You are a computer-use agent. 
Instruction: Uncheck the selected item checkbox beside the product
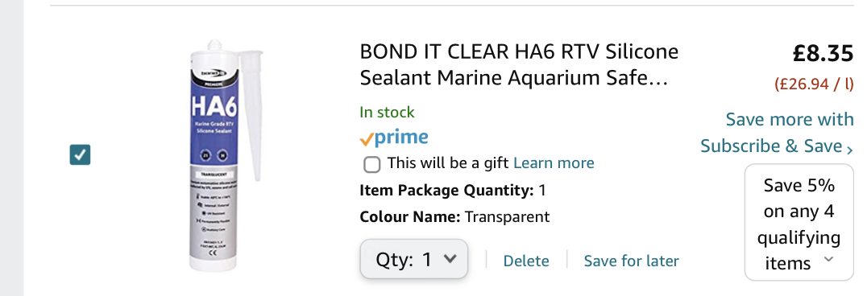coord(81,154)
